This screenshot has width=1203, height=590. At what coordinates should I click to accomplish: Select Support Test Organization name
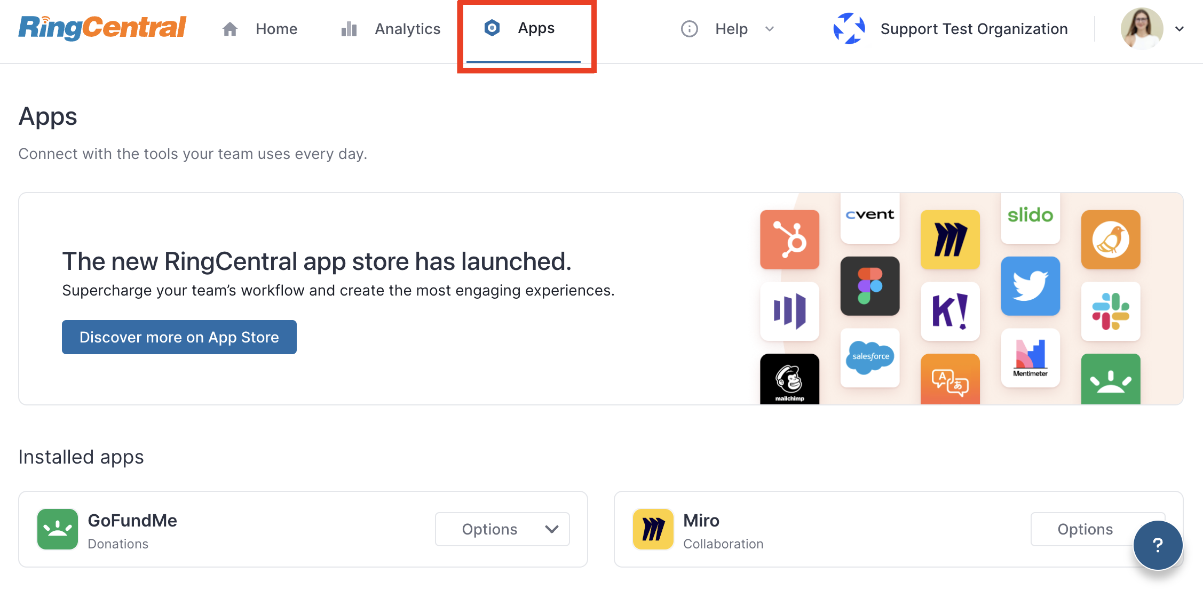tap(974, 29)
